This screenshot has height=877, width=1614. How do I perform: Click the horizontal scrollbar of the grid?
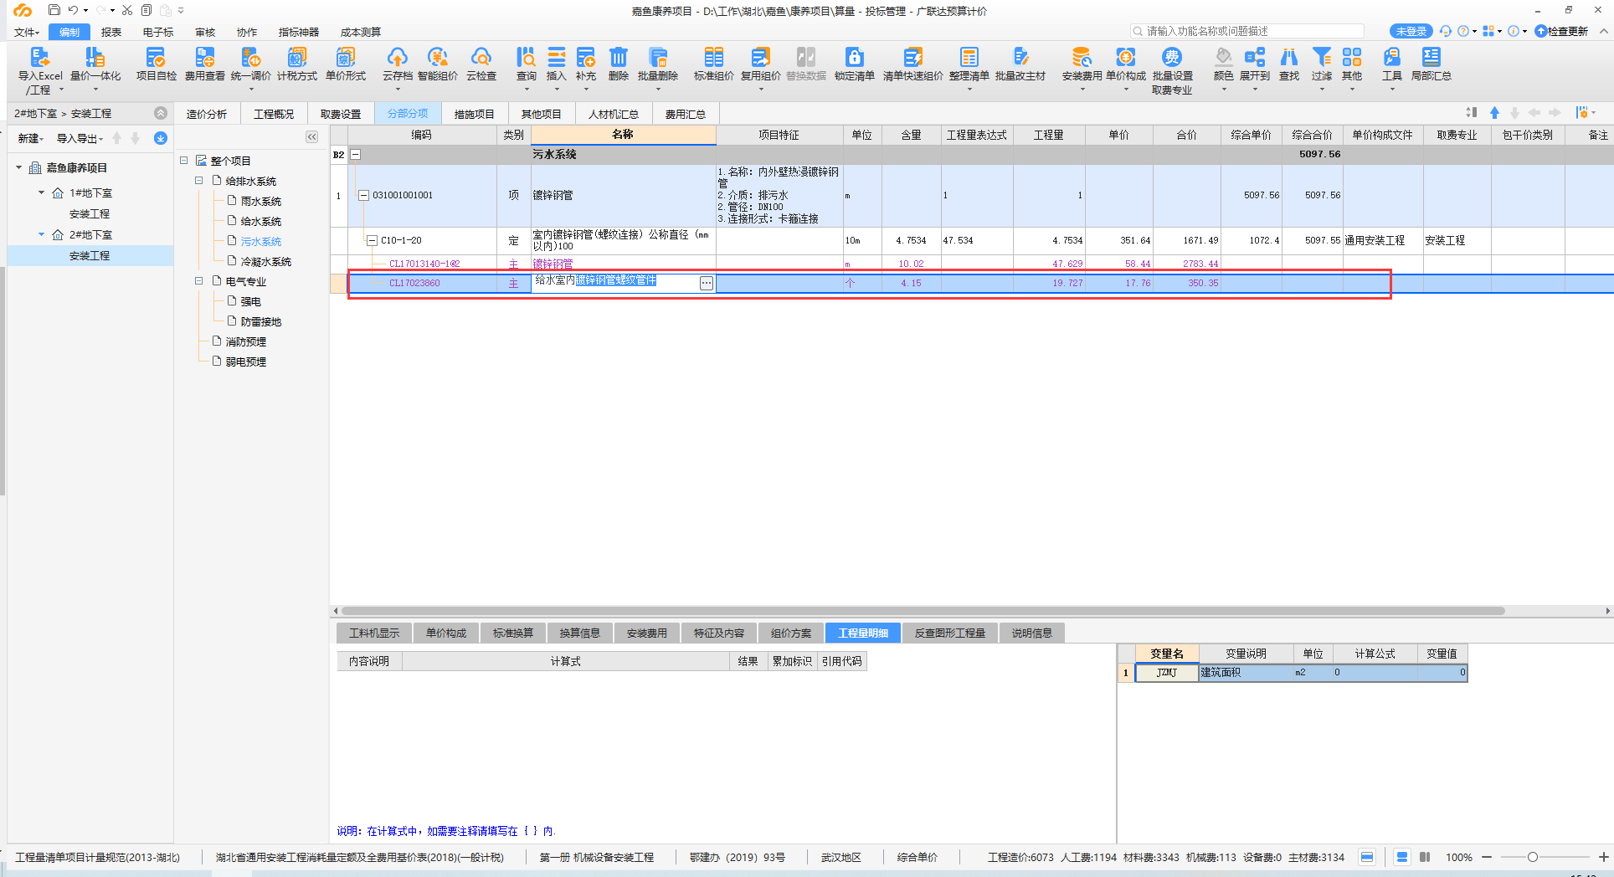923,611
